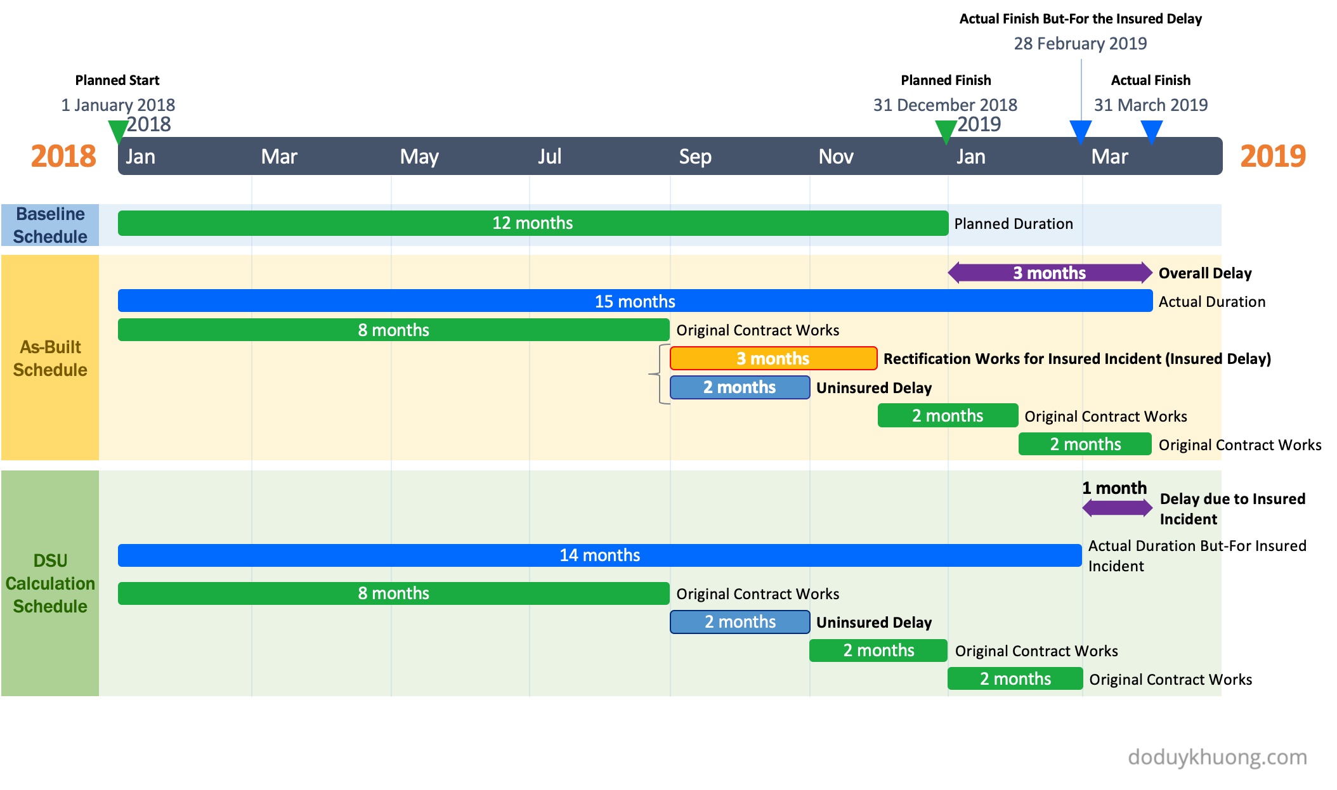Select the As-Built 2 months Uninsured Delay bar
Screen dimensions: 1337x790
tap(740, 387)
